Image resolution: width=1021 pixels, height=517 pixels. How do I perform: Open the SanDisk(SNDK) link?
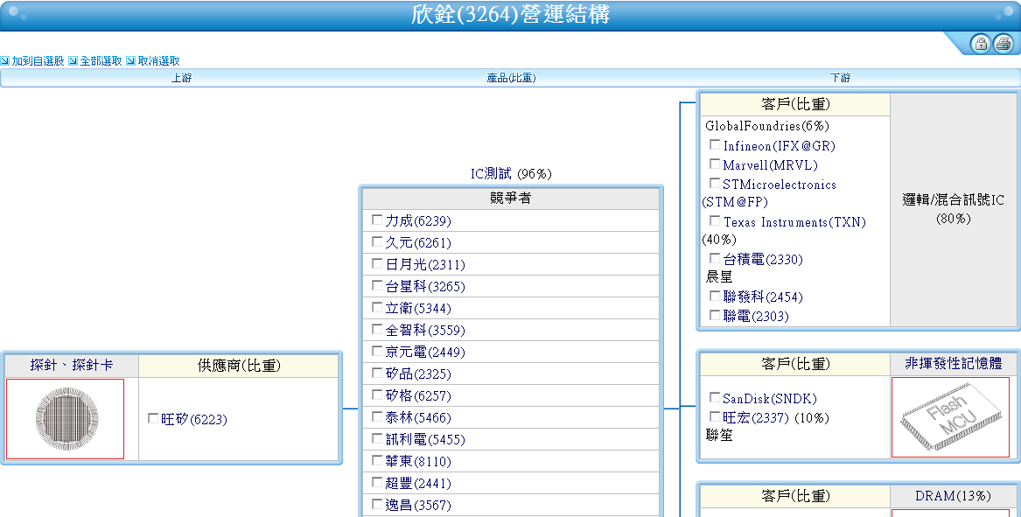[x=770, y=399]
